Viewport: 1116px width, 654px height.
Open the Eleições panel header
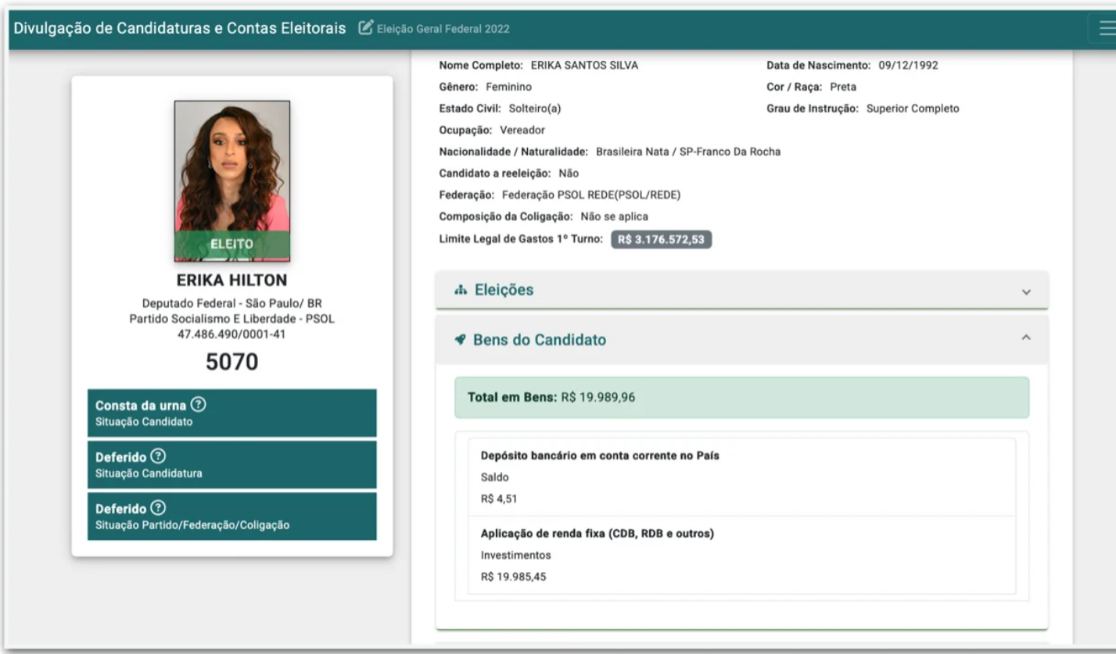741,290
